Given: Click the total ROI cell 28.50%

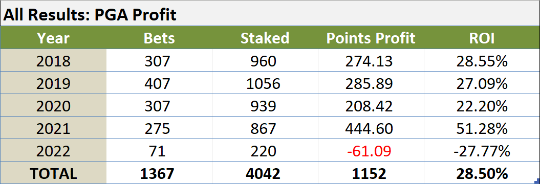Looking at the screenshot, I should coord(482,173).
